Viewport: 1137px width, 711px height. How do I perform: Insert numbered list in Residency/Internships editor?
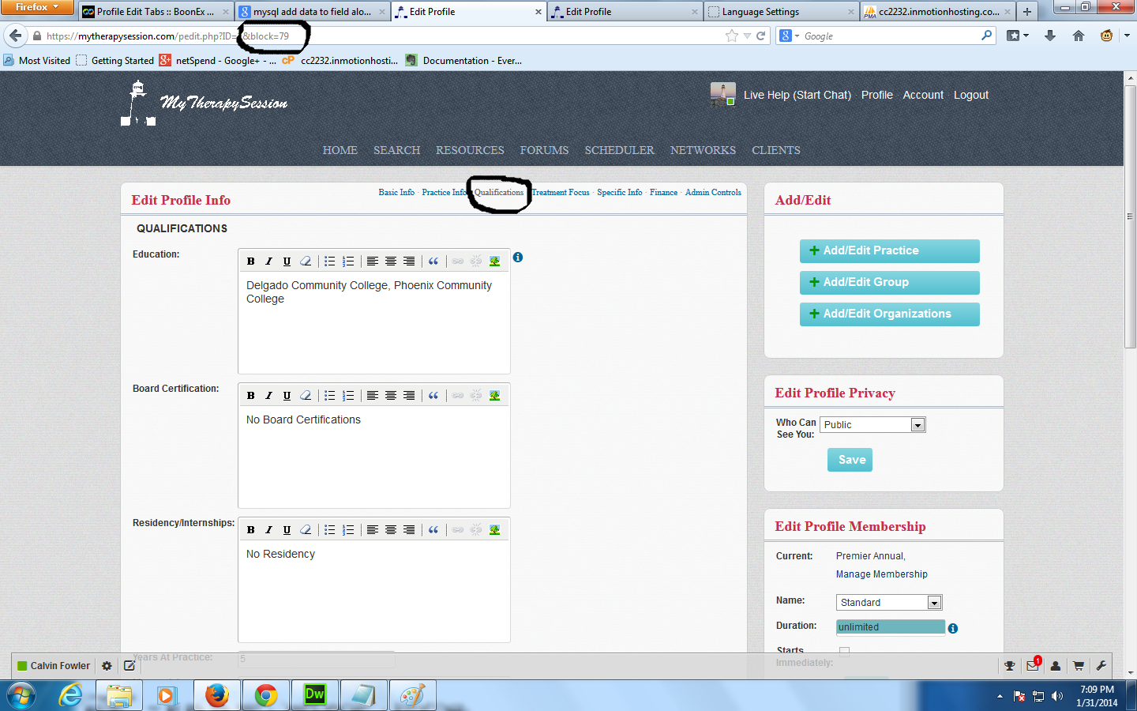coord(348,530)
